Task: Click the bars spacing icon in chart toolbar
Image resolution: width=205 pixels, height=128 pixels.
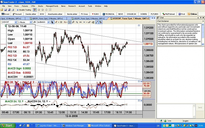Action: (x=81, y=22)
